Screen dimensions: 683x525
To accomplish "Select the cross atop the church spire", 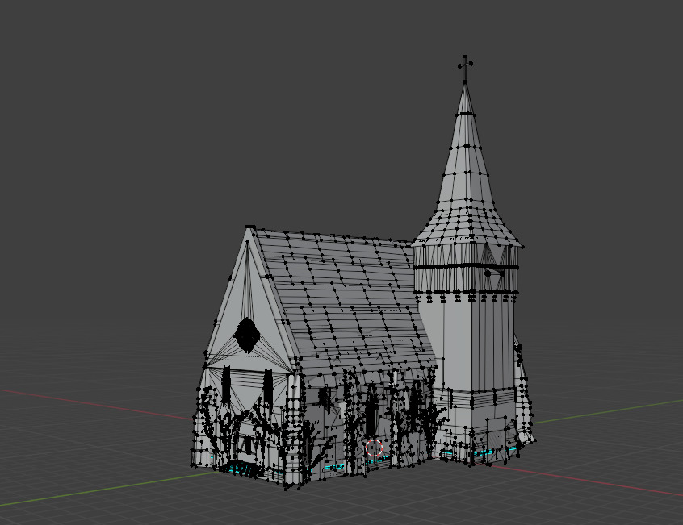I will coord(465,68).
